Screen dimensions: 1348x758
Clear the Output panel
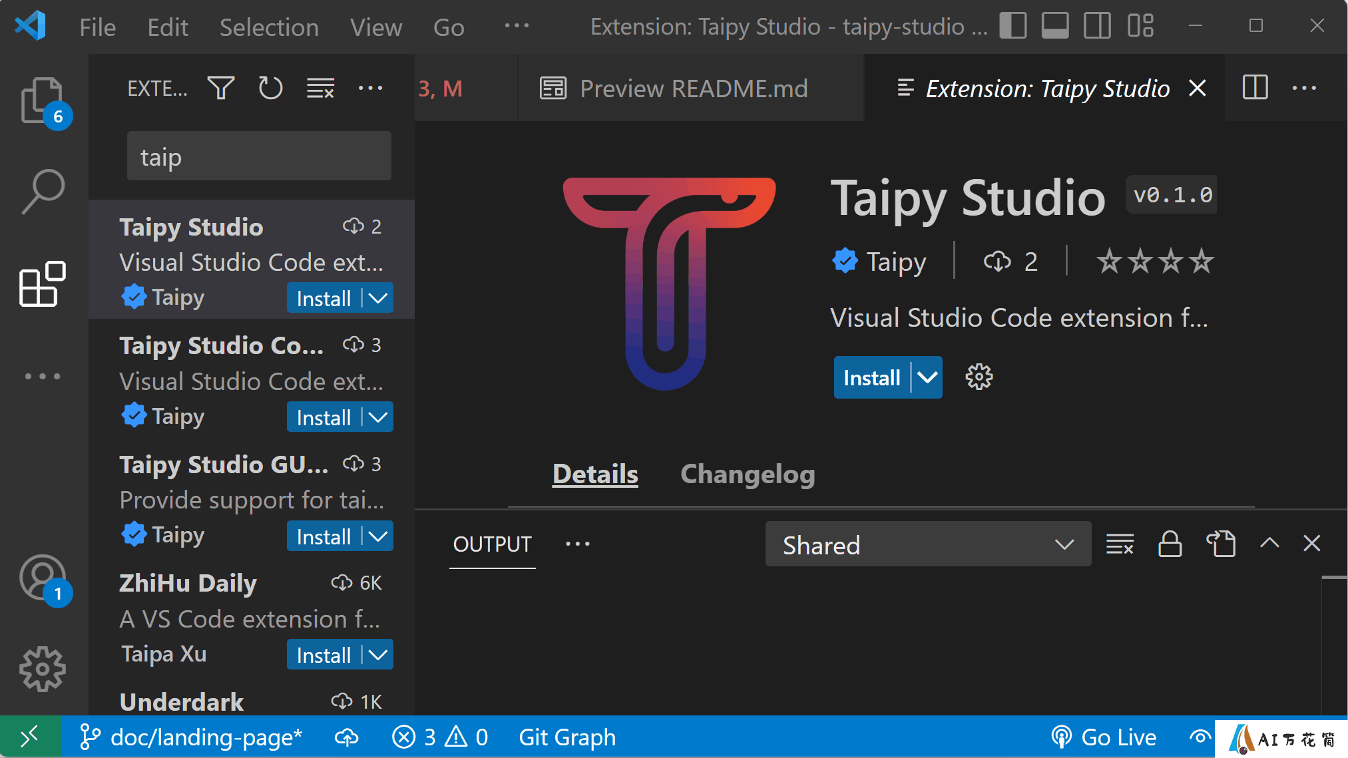point(1120,544)
